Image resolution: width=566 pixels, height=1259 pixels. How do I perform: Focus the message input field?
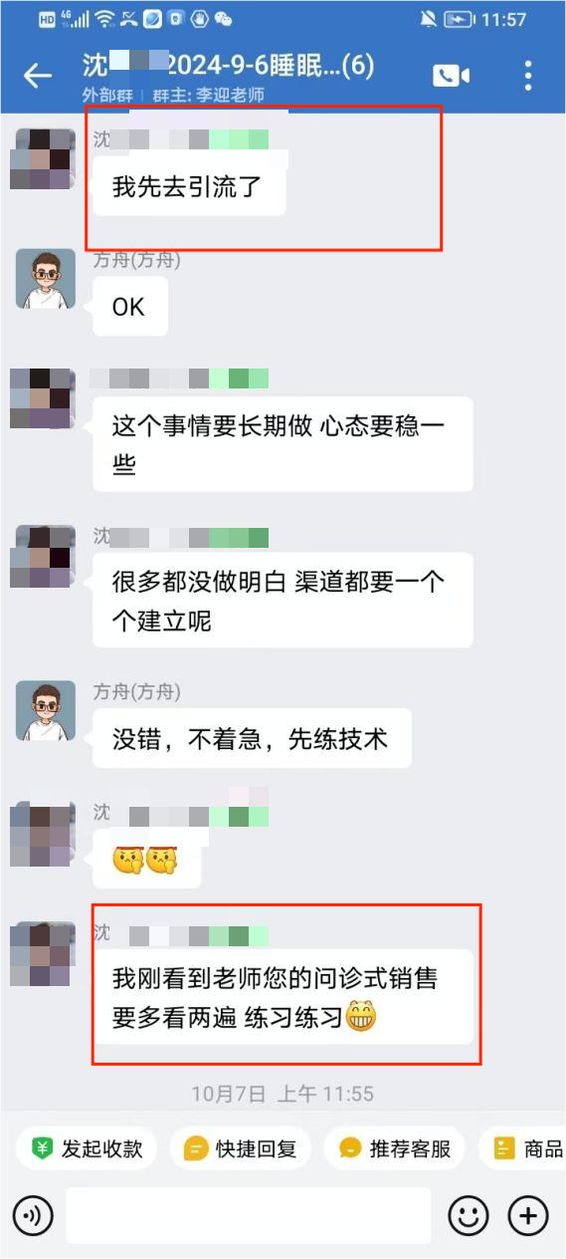coord(249,1215)
